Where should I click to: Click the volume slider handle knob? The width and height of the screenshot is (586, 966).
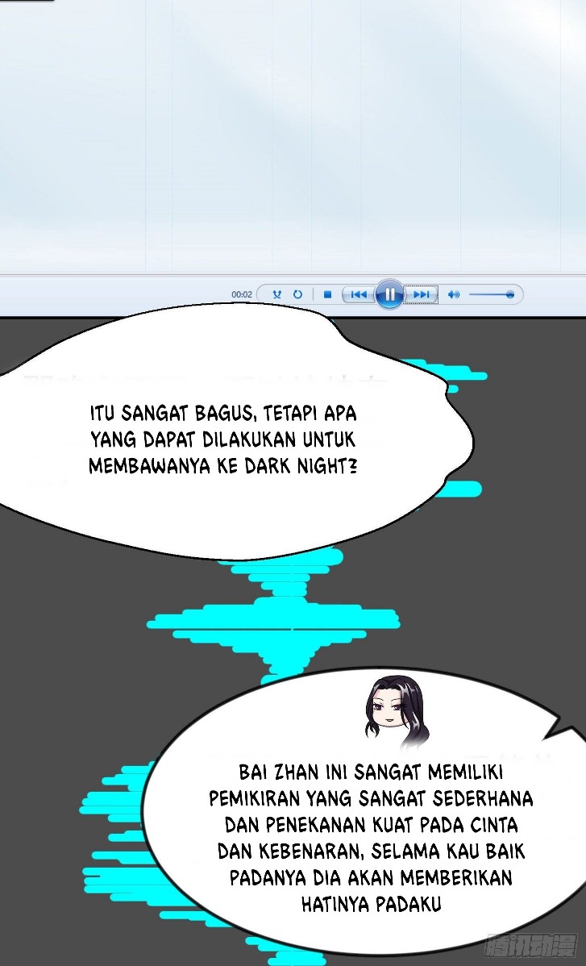click(510, 295)
